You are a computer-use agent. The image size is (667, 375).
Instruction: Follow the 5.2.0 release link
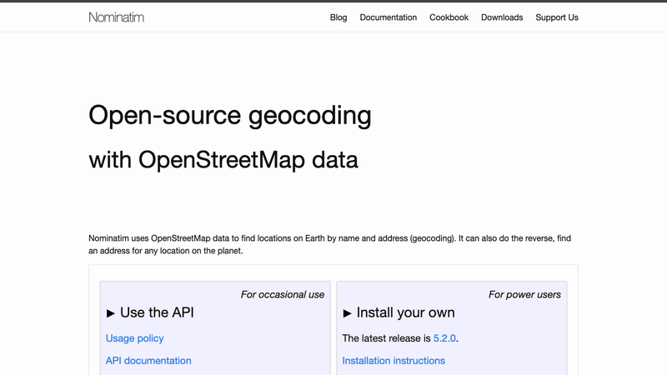[444, 338]
